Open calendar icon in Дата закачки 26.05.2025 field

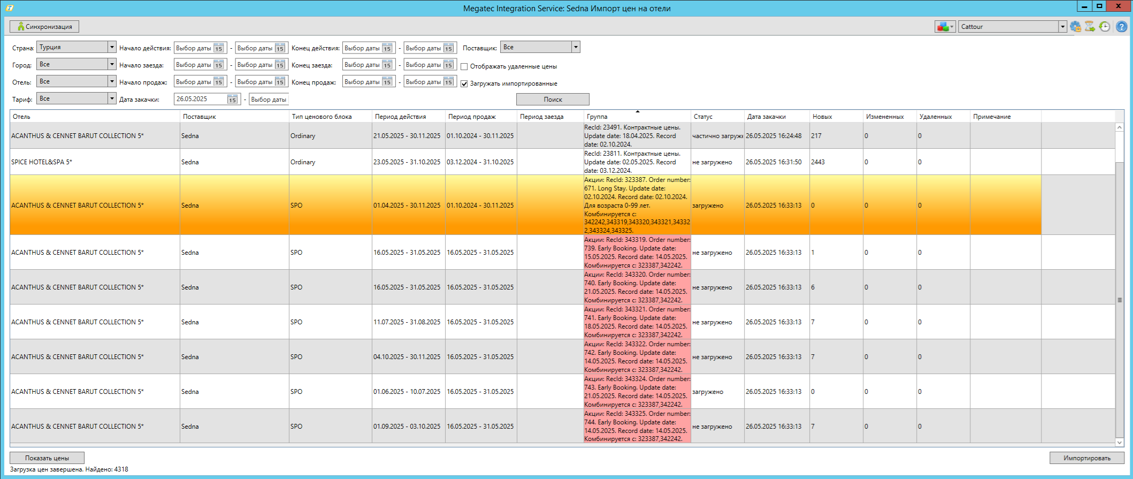[x=232, y=100]
